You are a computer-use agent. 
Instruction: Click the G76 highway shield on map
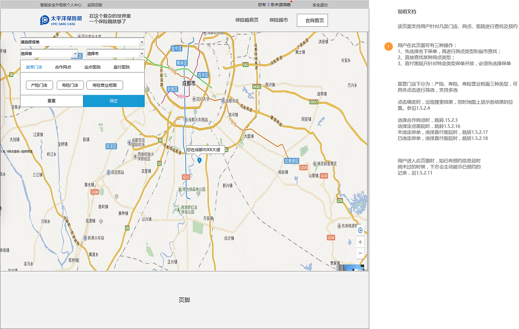[x=340, y=201]
